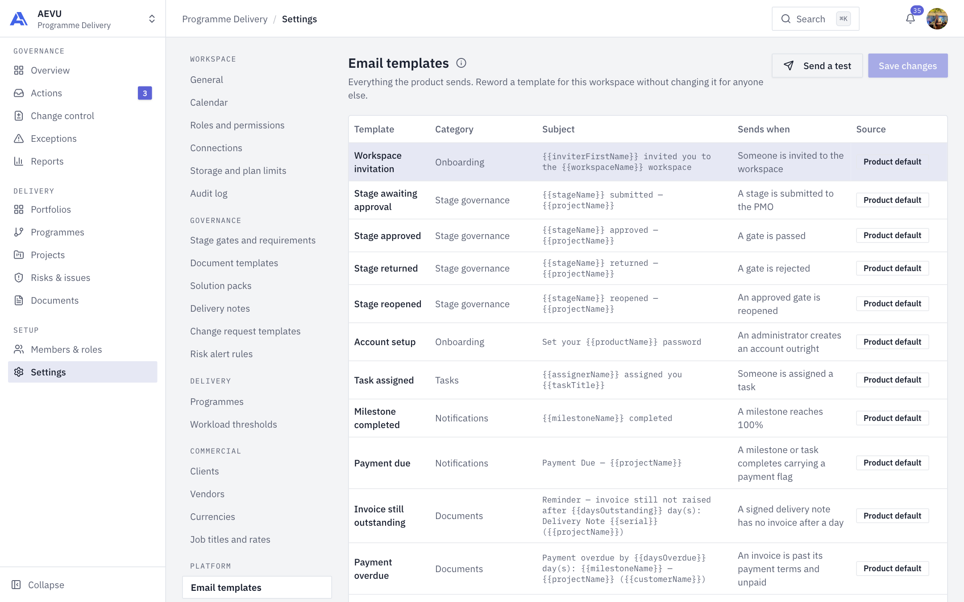Open Projects in sidebar
Image resolution: width=964 pixels, height=602 pixels.
coord(83,255)
